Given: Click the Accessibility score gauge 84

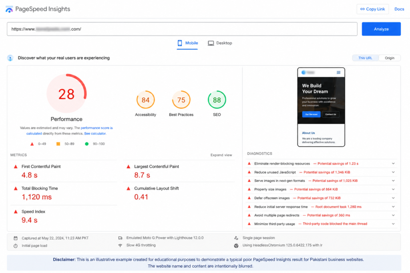Looking at the screenshot, I should 145,100.
